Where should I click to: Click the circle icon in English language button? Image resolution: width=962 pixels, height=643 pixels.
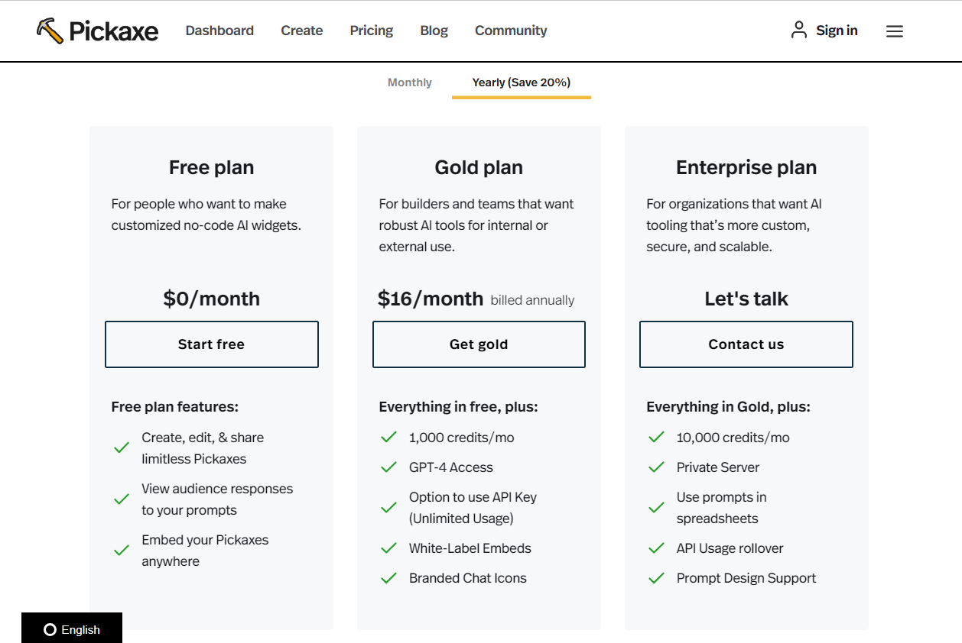coord(50,630)
